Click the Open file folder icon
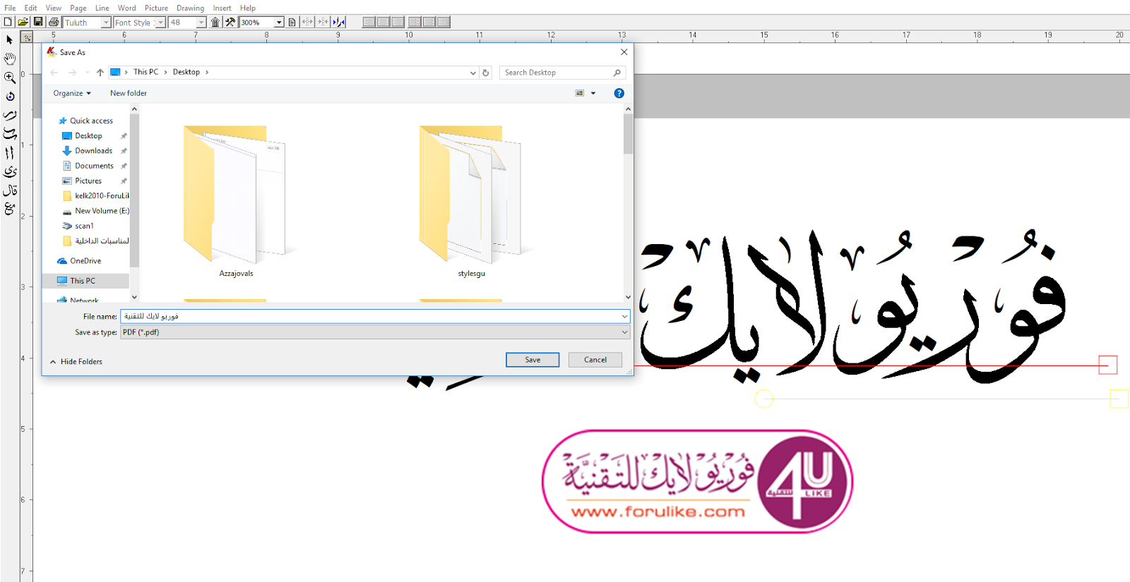Screen dimensions: 1130x582 [23, 23]
